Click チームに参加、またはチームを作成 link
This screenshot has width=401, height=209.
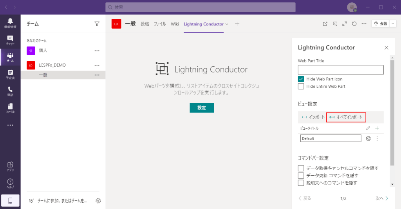pyautogui.click(x=58, y=201)
